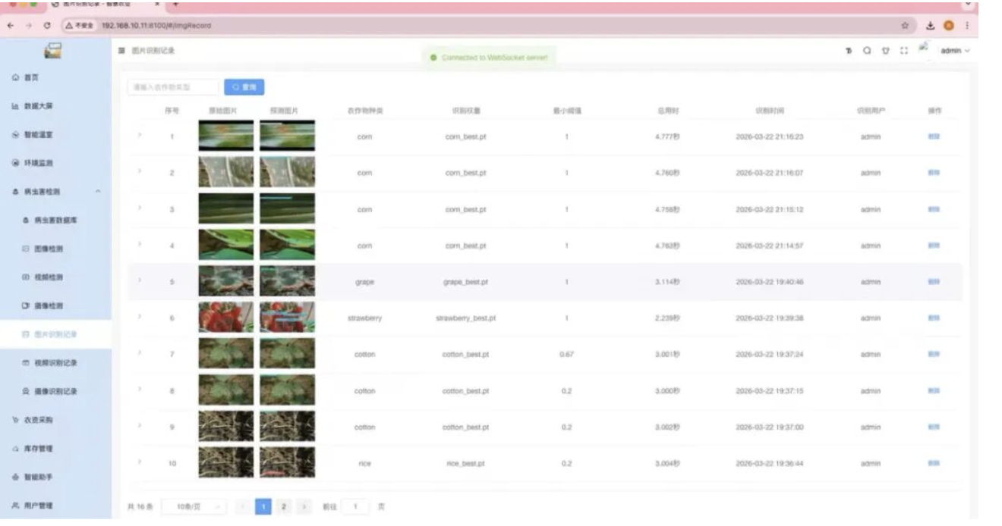
Task: Open 病虫害数据库 in sidebar
Action: coord(55,220)
